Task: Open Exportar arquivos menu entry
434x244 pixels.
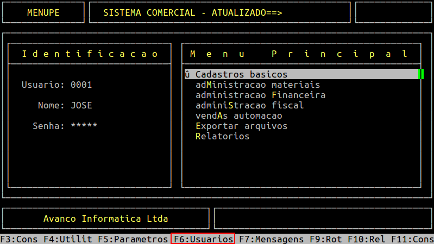Action: (241, 126)
